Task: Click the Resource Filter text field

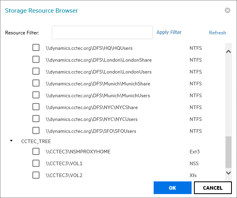Action: (x=102, y=32)
